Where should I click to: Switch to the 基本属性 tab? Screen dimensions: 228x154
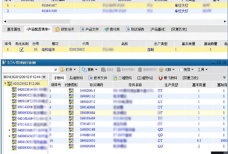click(14, 29)
